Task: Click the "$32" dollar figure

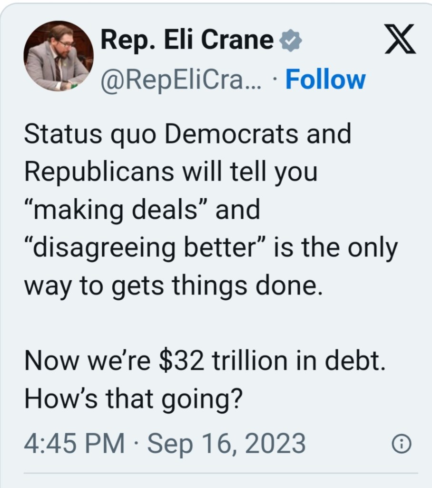Action: [183, 362]
